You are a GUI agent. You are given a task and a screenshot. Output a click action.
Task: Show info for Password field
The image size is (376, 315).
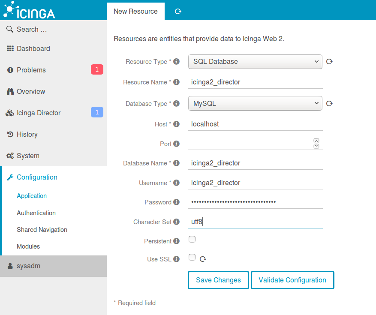pos(177,202)
